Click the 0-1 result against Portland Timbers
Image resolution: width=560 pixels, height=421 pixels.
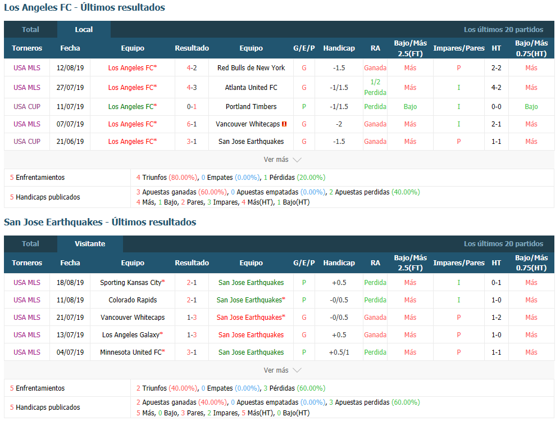pyautogui.click(x=192, y=106)
